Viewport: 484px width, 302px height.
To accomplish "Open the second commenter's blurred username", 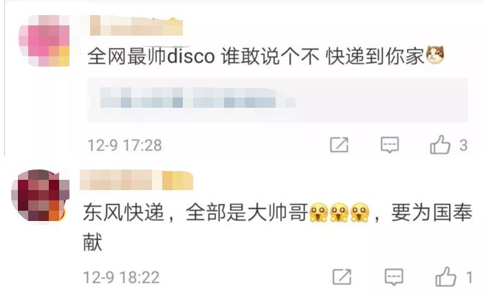I will tap(136, 180).
